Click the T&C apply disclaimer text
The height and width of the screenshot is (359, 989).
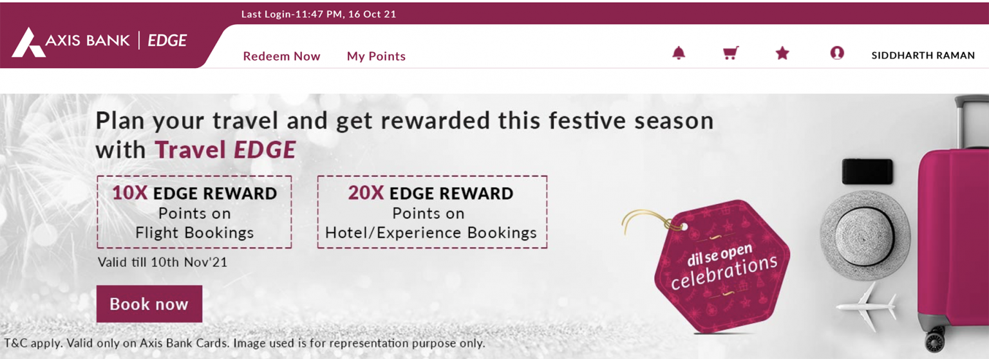pyautogui.click(x=245, y=343)
